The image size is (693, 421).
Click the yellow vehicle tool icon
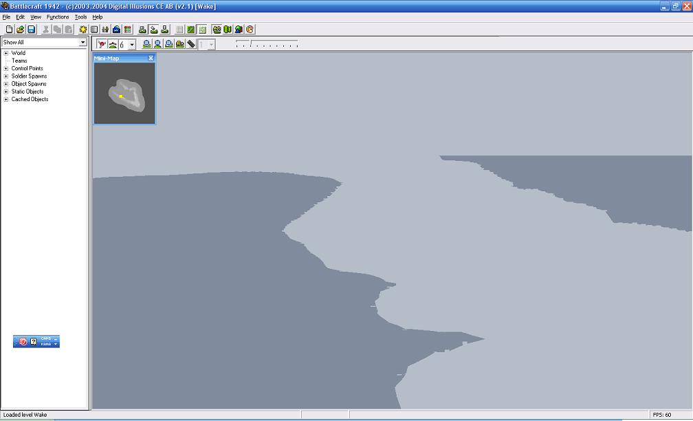click(180, 44)
